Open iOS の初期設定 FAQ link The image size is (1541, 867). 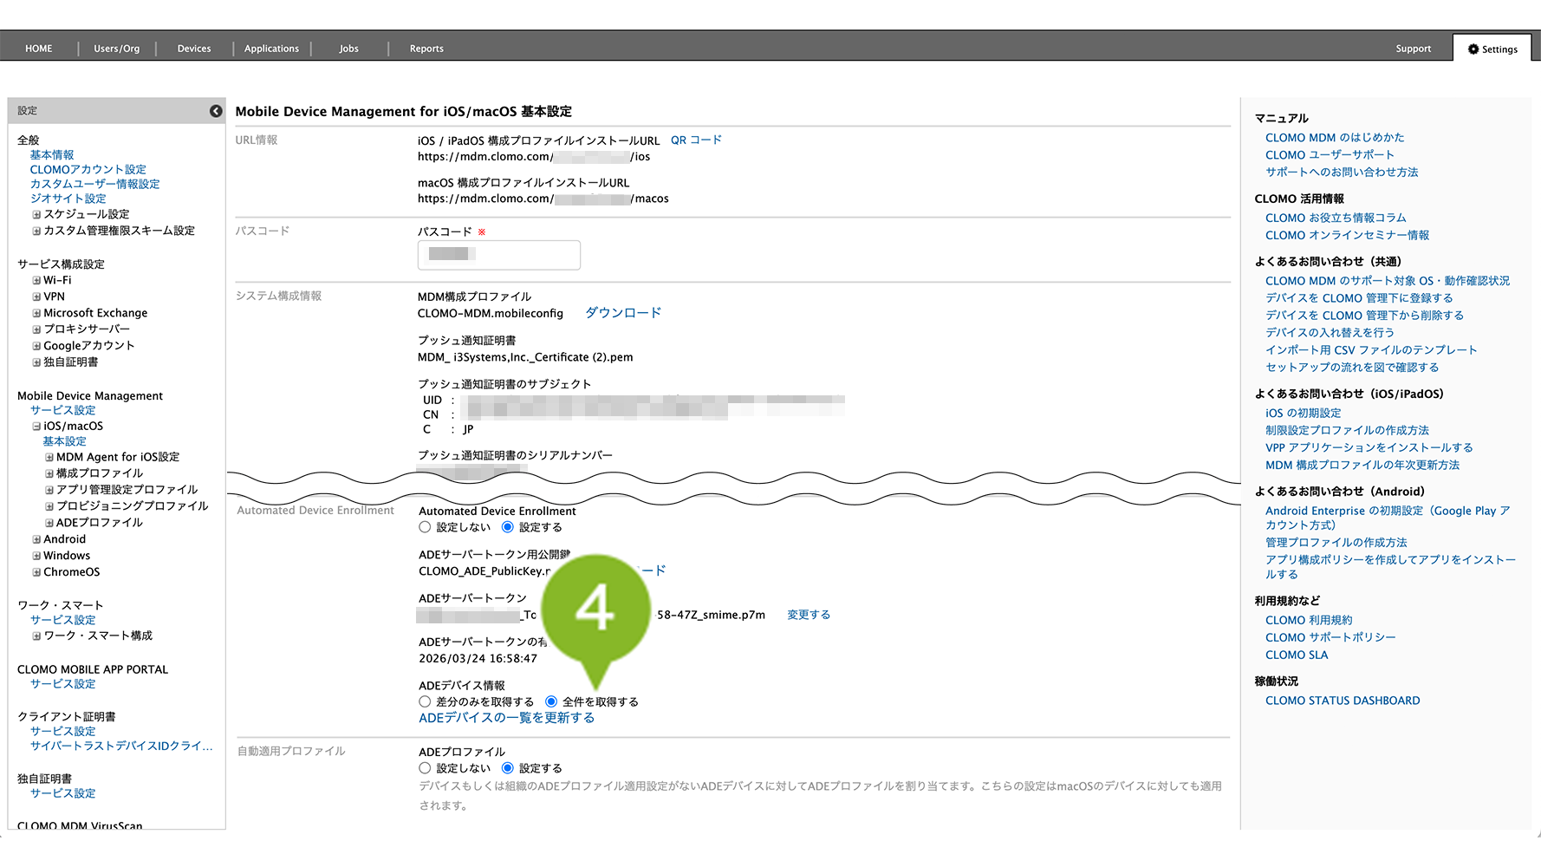pyautogui.click(x=1303, y=414)
